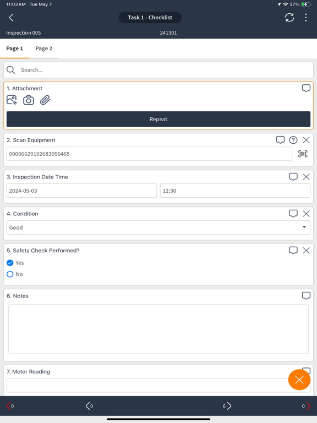Tap the Repeat button

158,119
